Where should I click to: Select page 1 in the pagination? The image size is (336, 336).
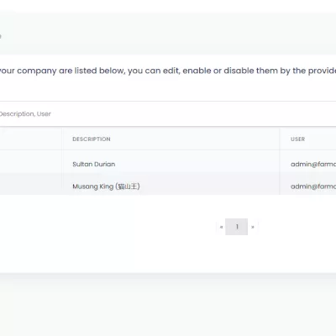tap(237, 227)
